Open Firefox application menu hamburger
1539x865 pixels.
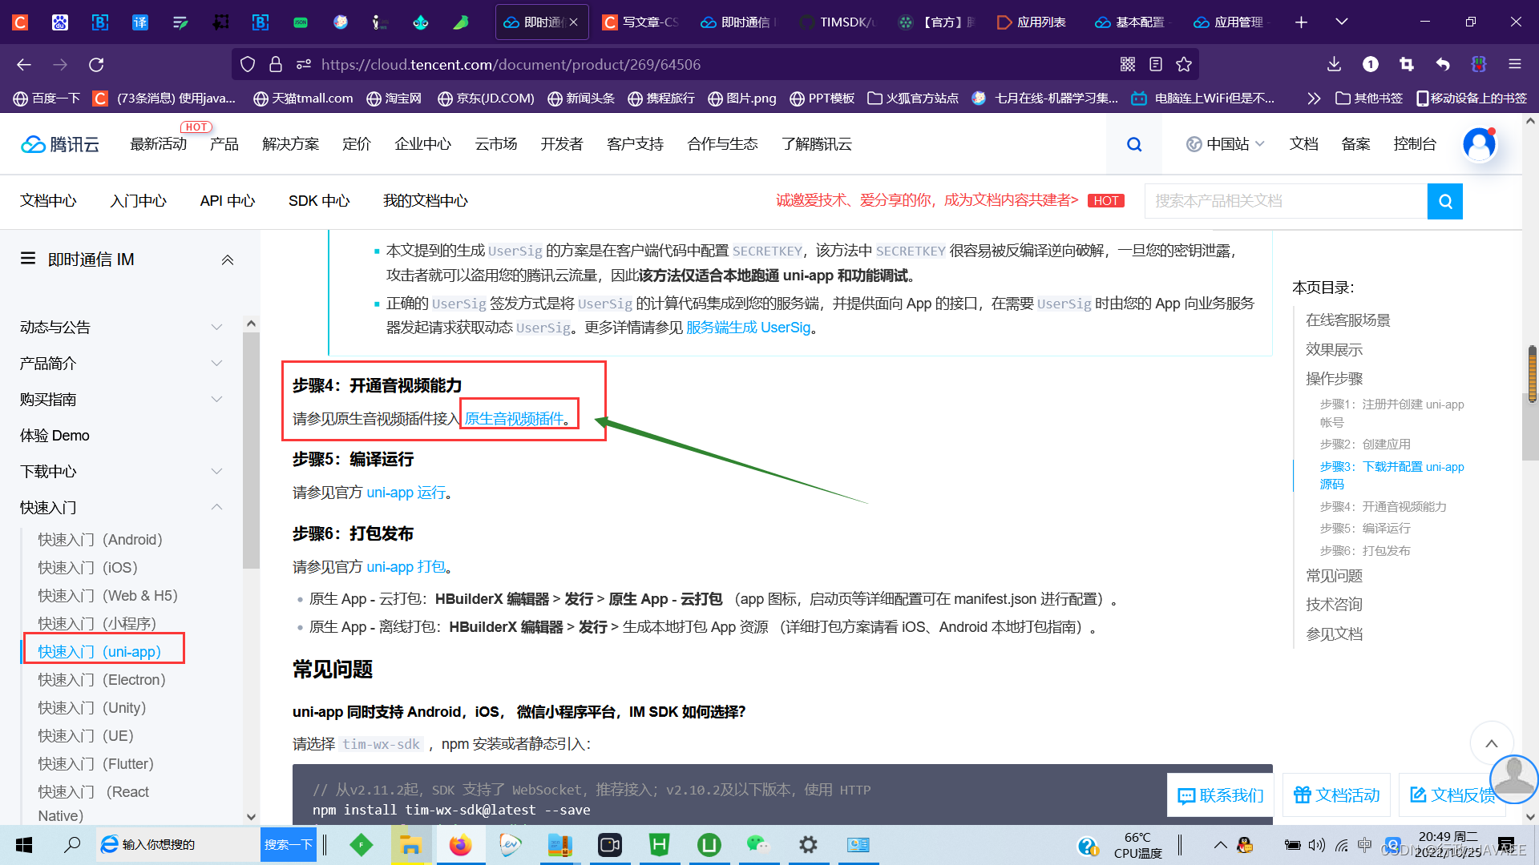point(1515,64)
